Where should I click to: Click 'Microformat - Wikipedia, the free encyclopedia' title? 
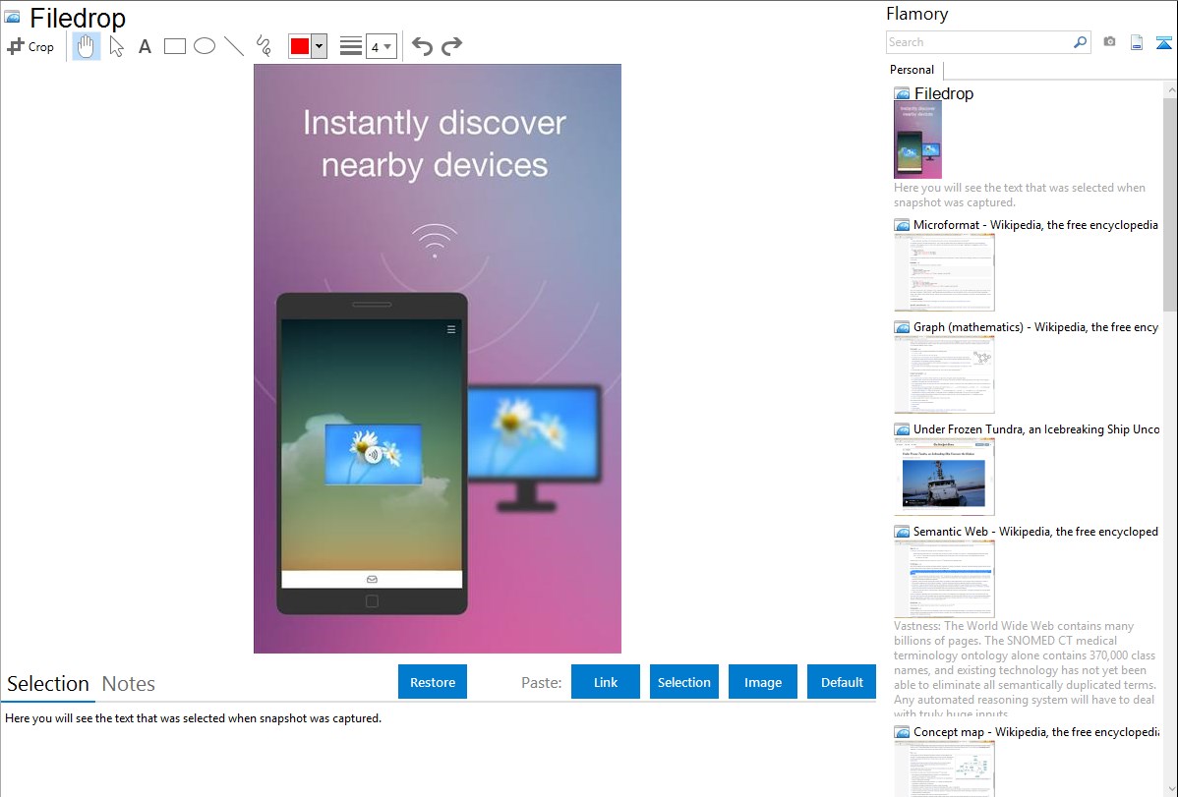1036,225
